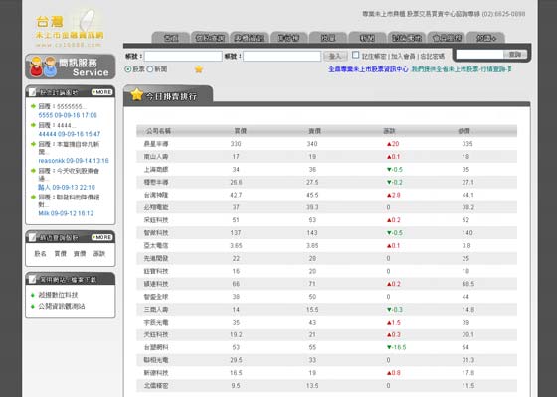Click the 漲跌 header in the ranking table
This screenshot has width=557, height=397.
click(x=389, y=131)
